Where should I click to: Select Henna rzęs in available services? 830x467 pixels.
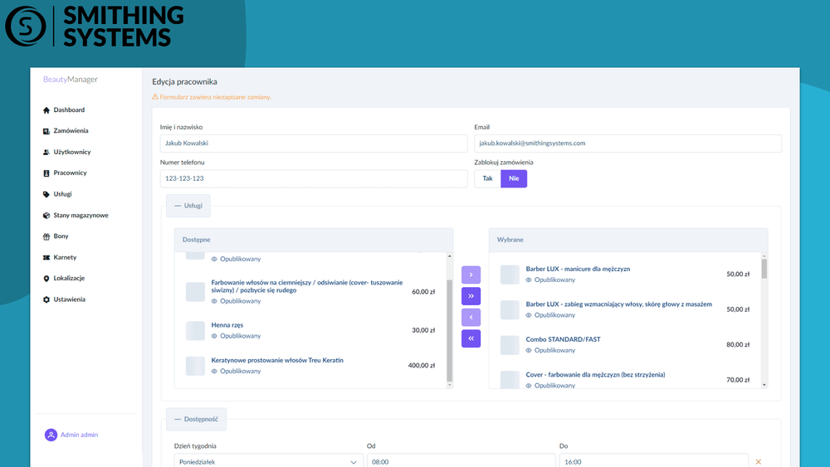point(311,330)
